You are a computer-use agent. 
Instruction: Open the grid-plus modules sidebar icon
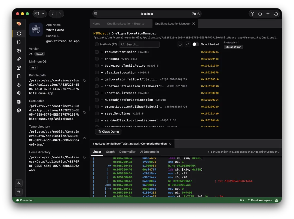[x=19, y=68]
